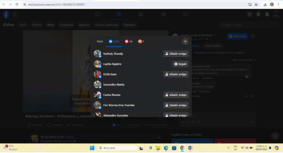Viewport: 283px width, 153px height.
Task: Open Videos guardados section
Action: tap(107, 25)
